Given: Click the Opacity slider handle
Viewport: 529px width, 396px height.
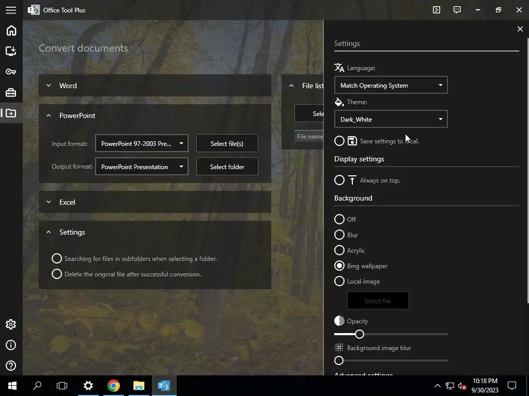Looking at the screenshot, I should pyautogui.click(x=360, y=334).
